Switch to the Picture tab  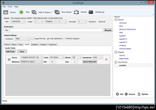pos(7,44)
